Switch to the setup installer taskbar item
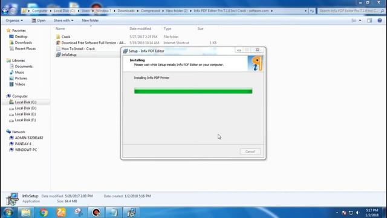 point(131,213)
